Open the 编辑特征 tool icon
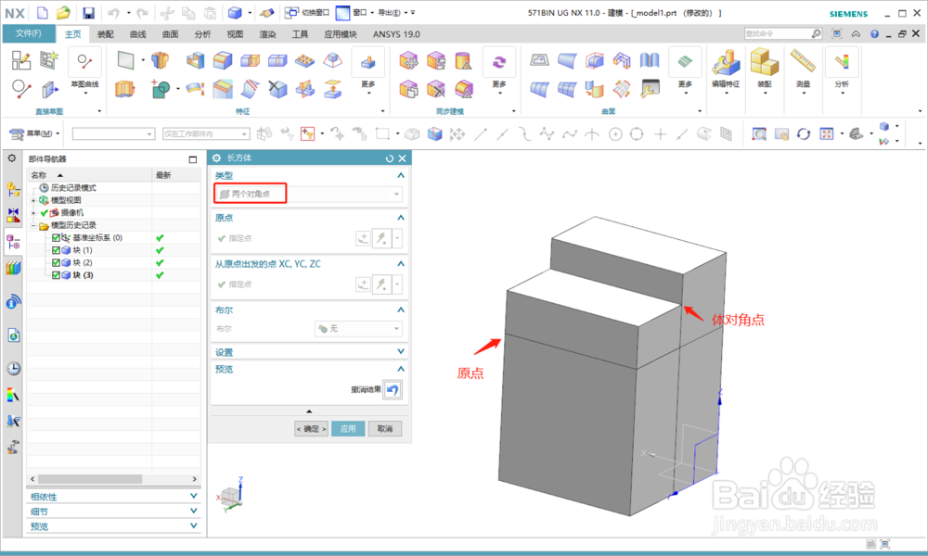This screenshot has width=928, height=556. 726,62
